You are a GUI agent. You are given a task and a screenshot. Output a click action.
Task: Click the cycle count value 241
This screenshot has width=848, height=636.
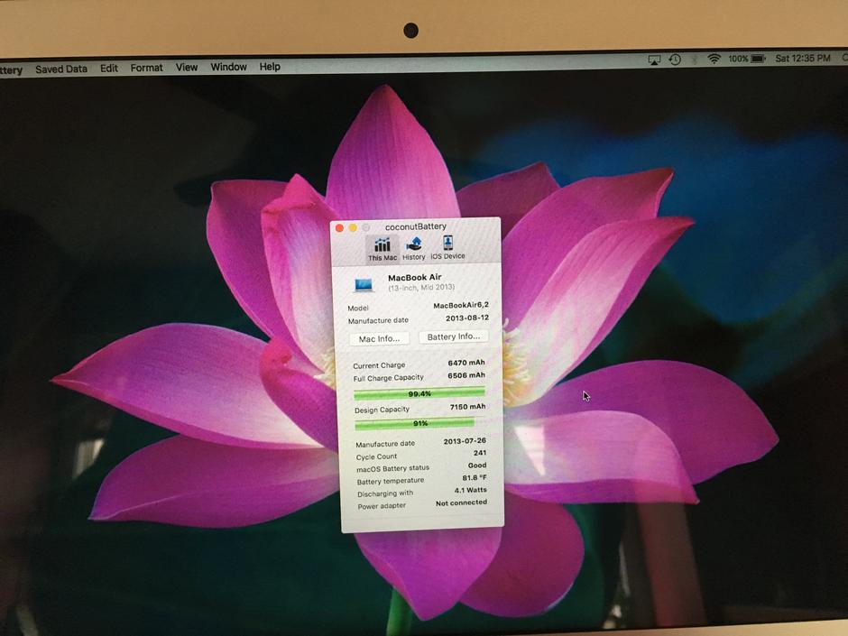point(480,453)
